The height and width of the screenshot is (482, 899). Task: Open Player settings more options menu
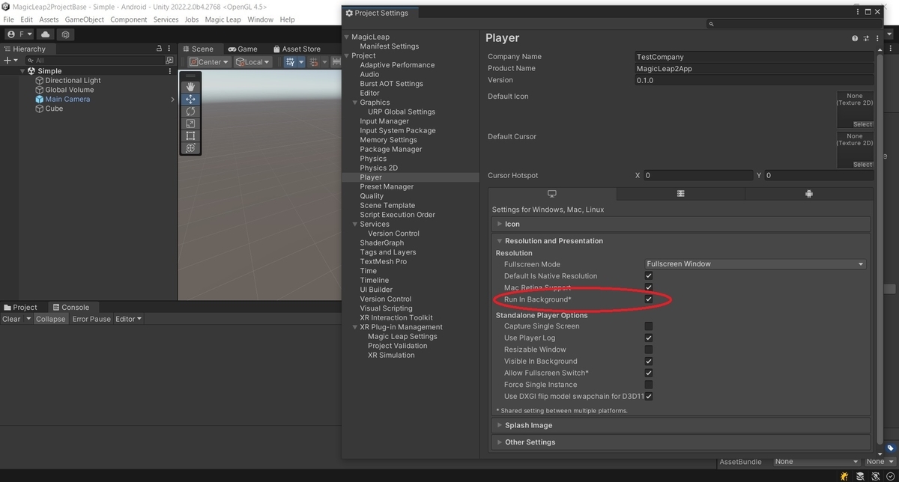pos(877,38)
